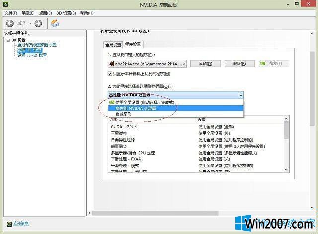Click the horizontal scrollbar thumb
Image resolution: width=318 pixels, height=234 pixels.
[x=156, y=213]
